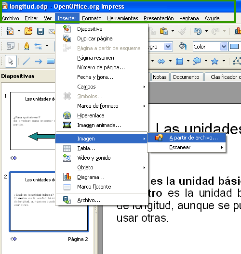The image size is (241, 254).
Task: Open the Formato menu
Action: (92, 18)
